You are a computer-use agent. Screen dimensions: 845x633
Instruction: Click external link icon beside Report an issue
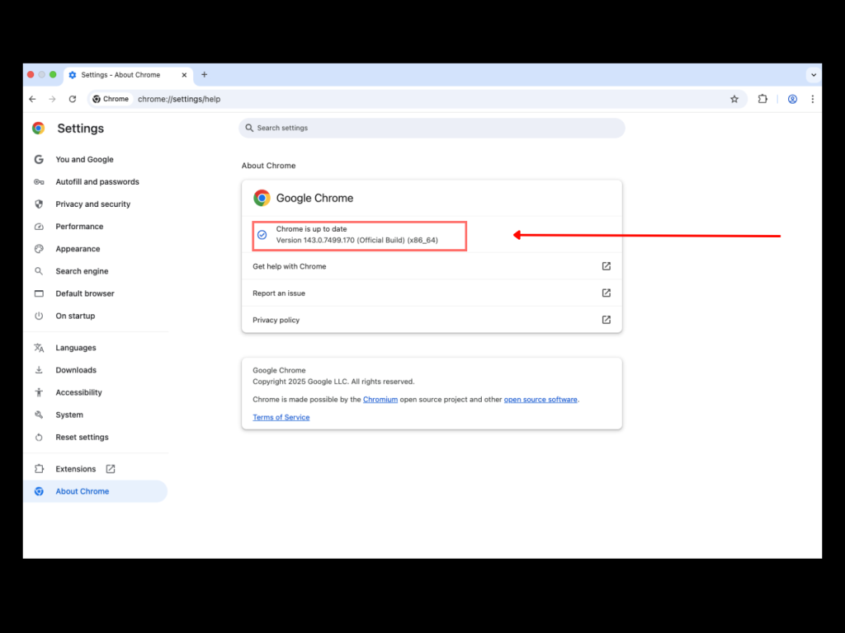click(x=606, y=293)
